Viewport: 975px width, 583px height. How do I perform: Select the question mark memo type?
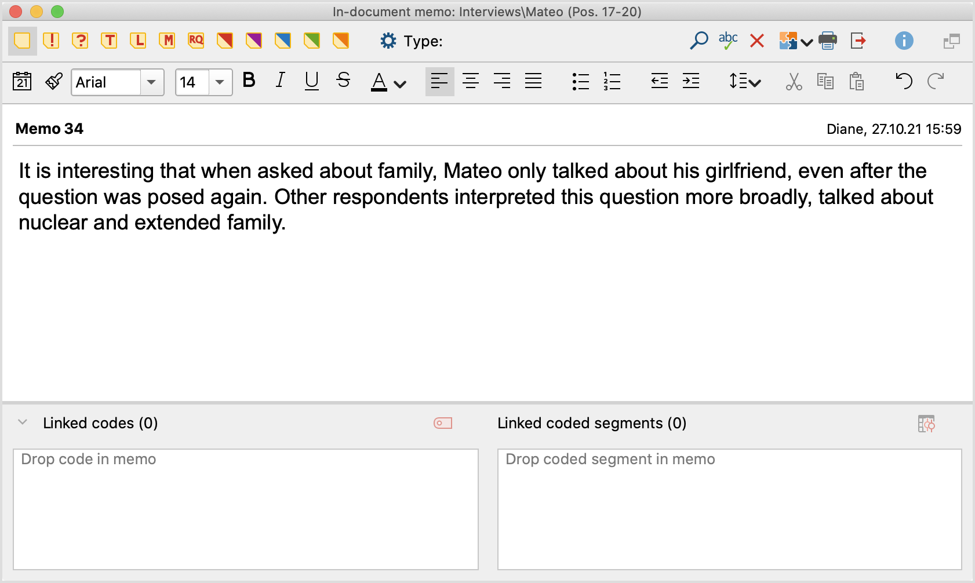[x=81, y=41]
